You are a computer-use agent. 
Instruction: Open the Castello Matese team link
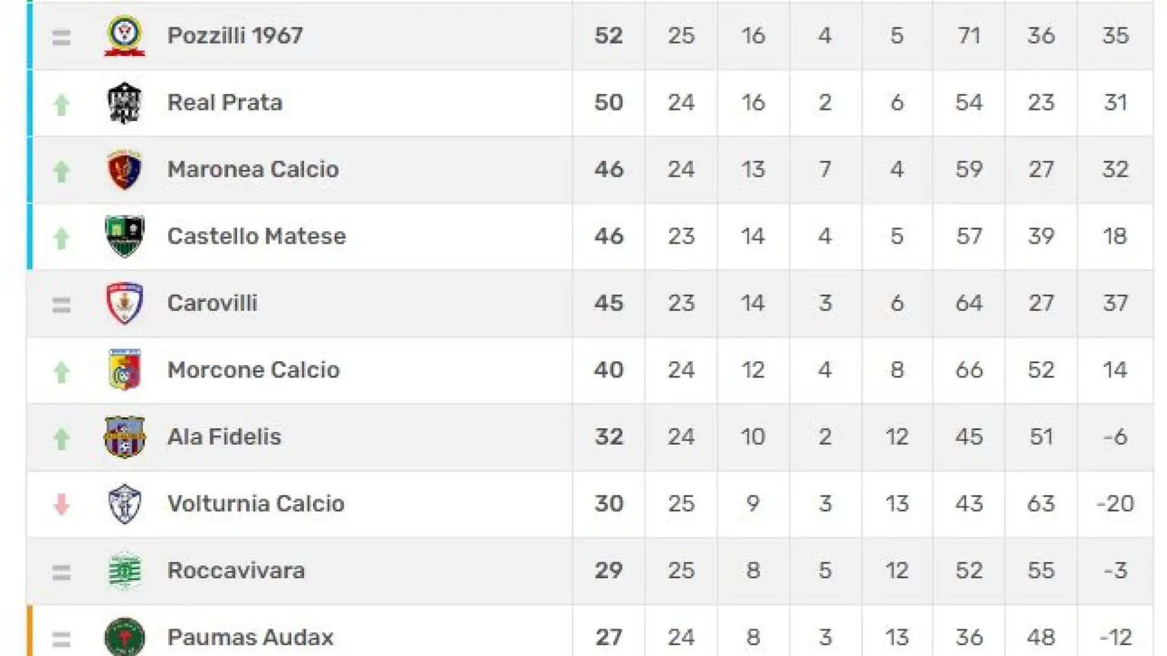256,236
